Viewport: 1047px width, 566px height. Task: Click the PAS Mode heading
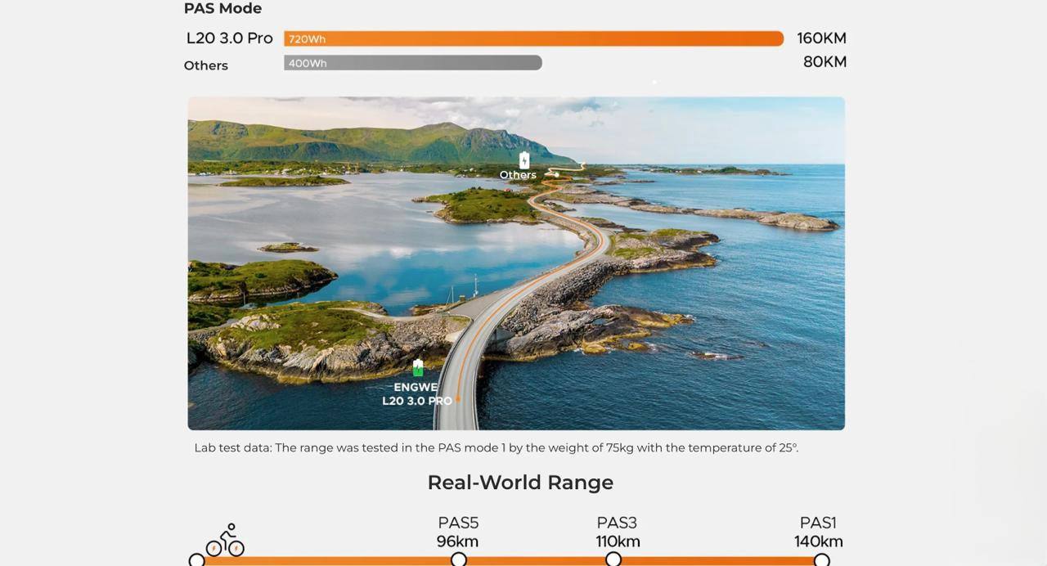point(222,9)
